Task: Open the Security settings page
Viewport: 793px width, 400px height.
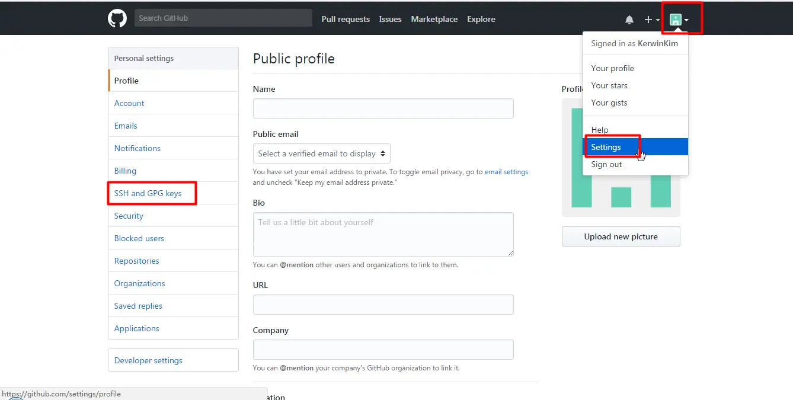Action: pyautogui.click(x=129, y=216)
